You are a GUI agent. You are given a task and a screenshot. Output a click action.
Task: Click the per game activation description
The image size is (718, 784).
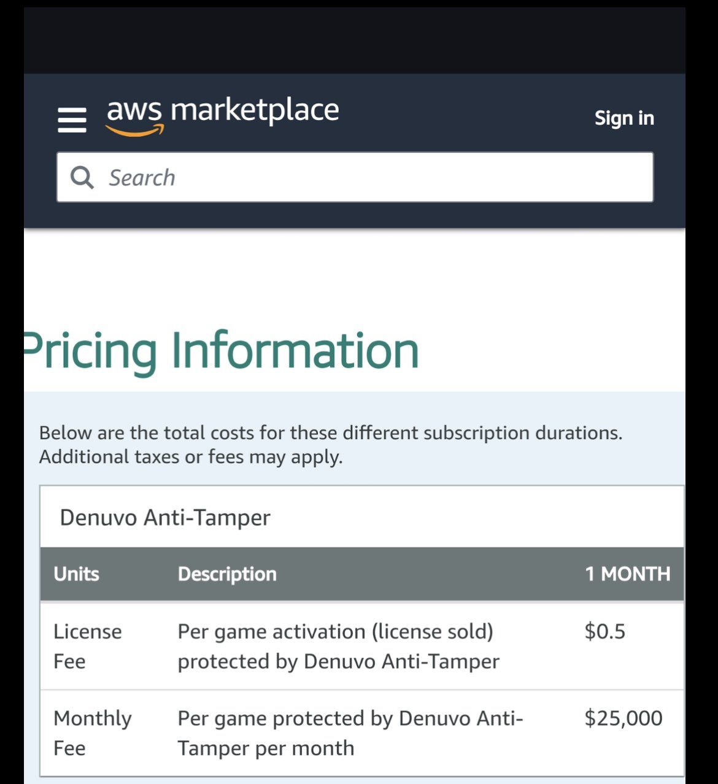click(338, 646)
